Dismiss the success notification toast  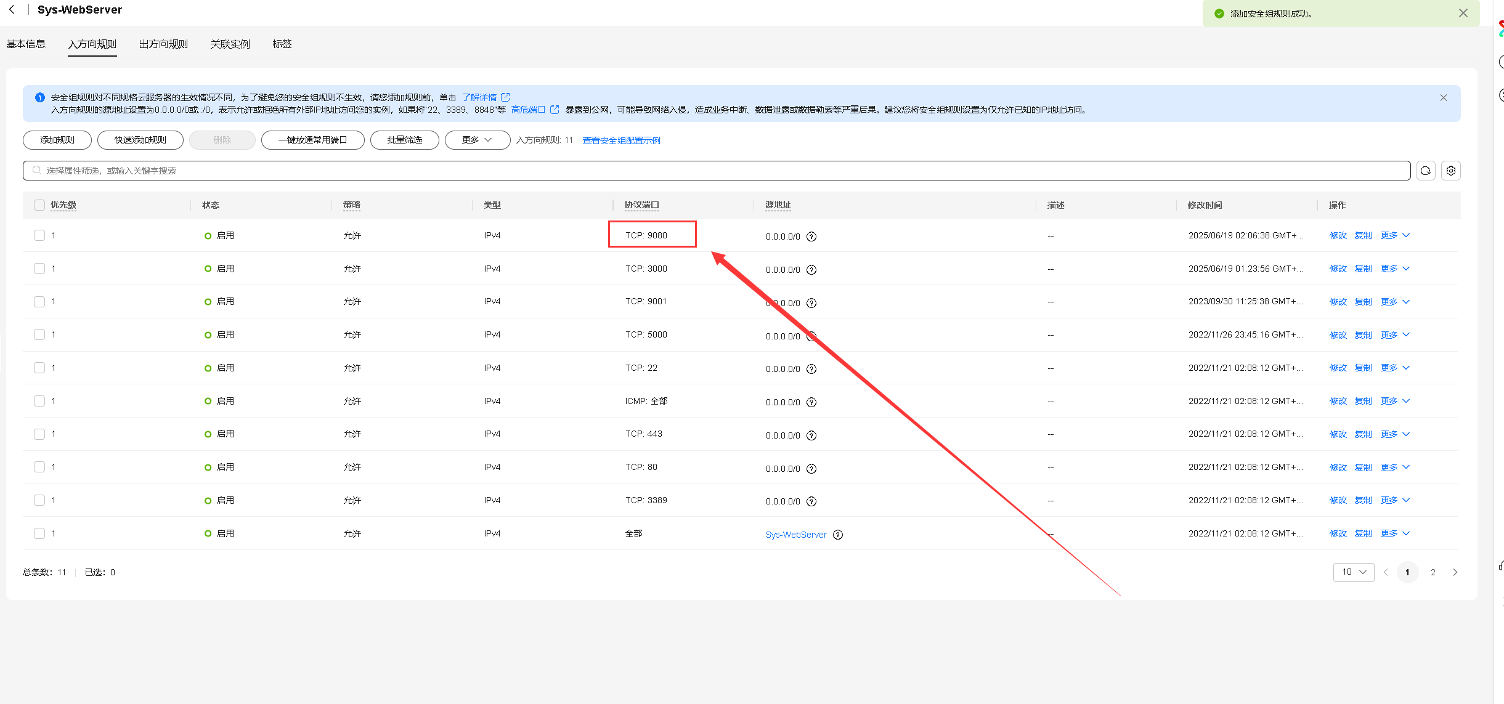tap(1463, 13)
